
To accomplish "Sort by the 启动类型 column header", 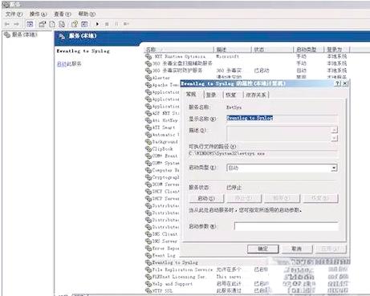I will (309, 50).
